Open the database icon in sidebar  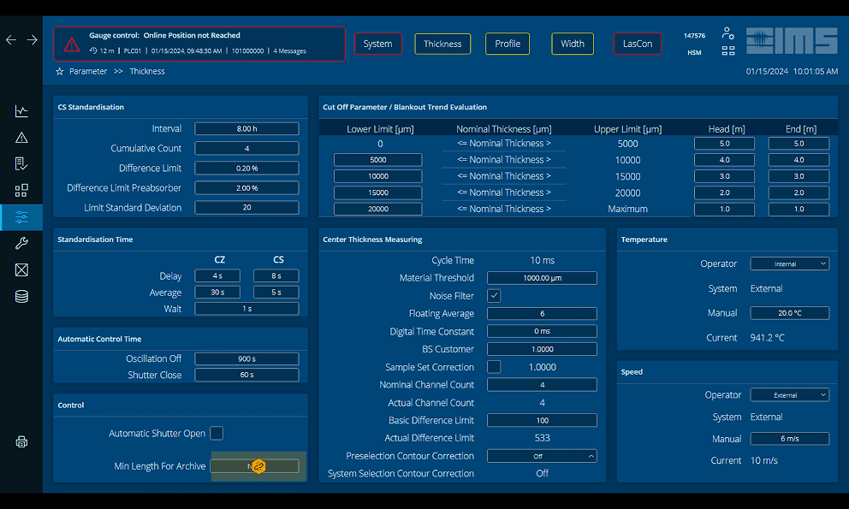point(21,297)
